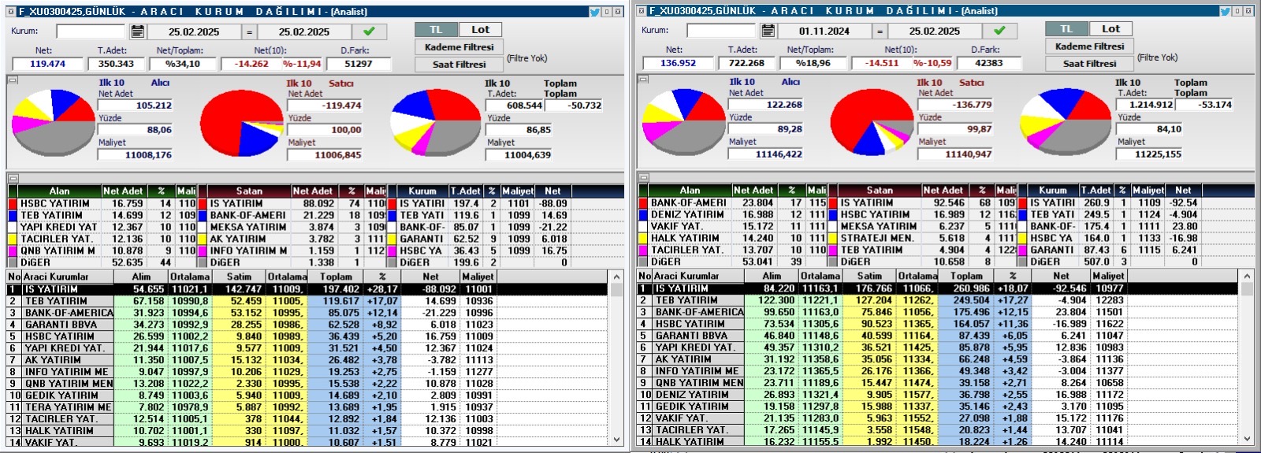
Task: Collapse the pie chart panel in left window
Action: [13, 80]
